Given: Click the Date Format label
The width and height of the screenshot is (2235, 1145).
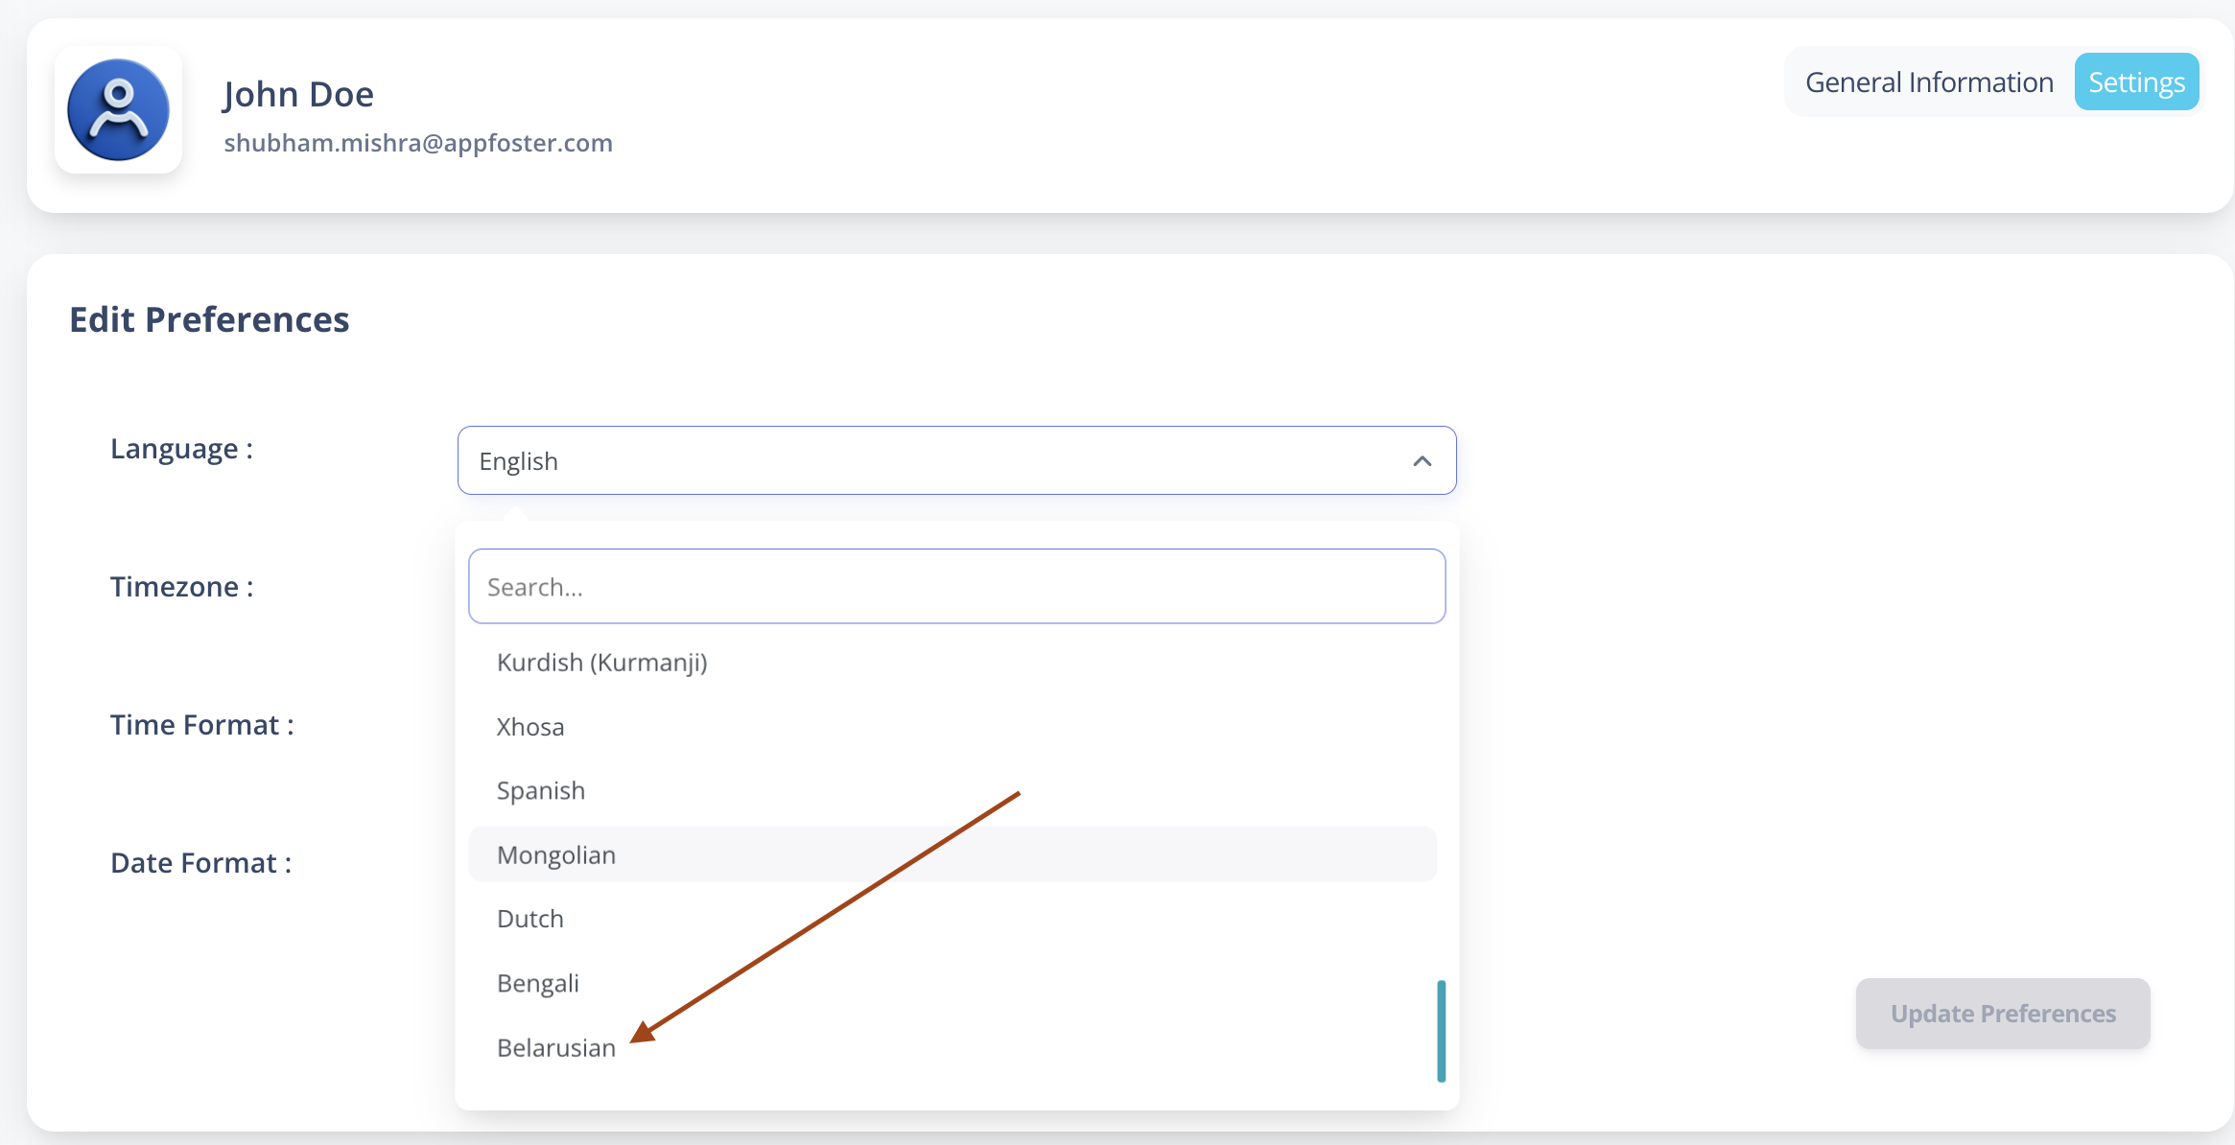Looking at the screenshot, I should (201, 863).
